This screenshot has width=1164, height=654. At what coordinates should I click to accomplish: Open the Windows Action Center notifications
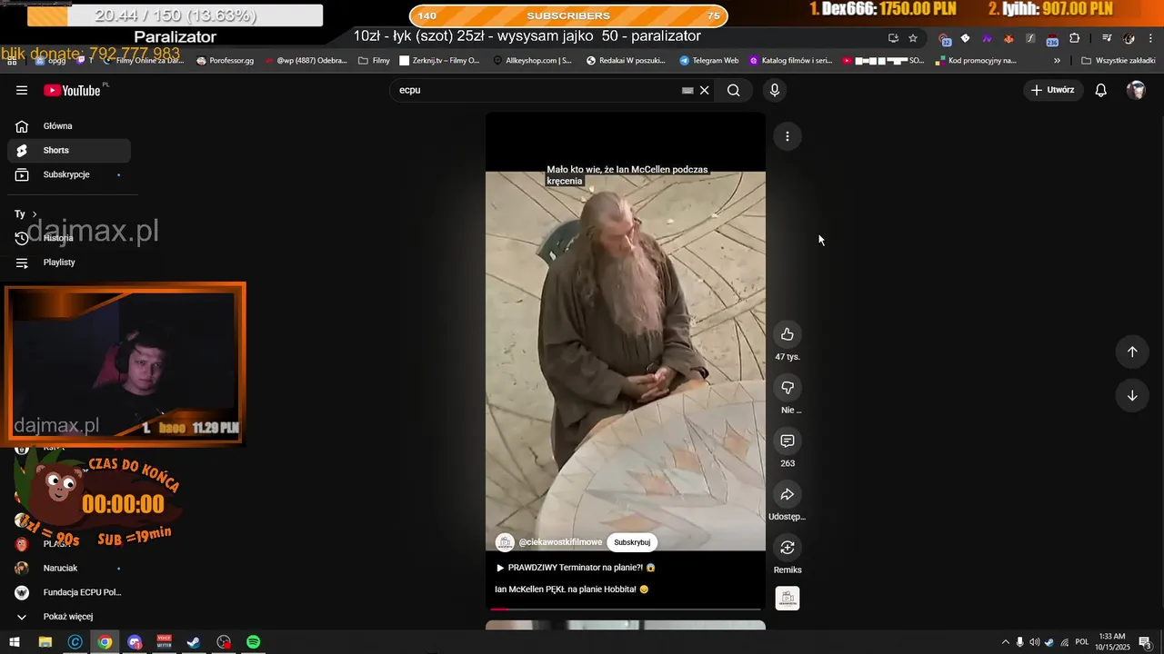coord(1145,642)
